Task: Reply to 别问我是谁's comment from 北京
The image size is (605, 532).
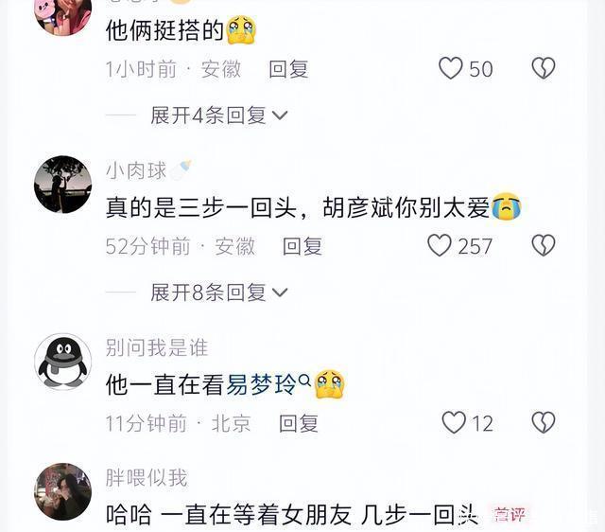Action: coord(299,423)
